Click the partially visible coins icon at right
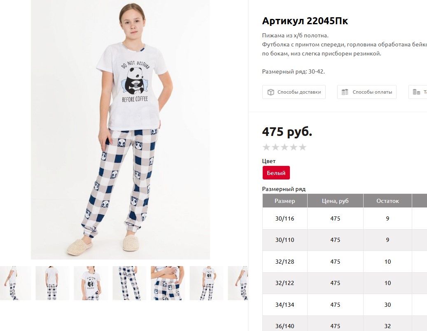This screenshot has width=427, height=331. tap(416, 92)
